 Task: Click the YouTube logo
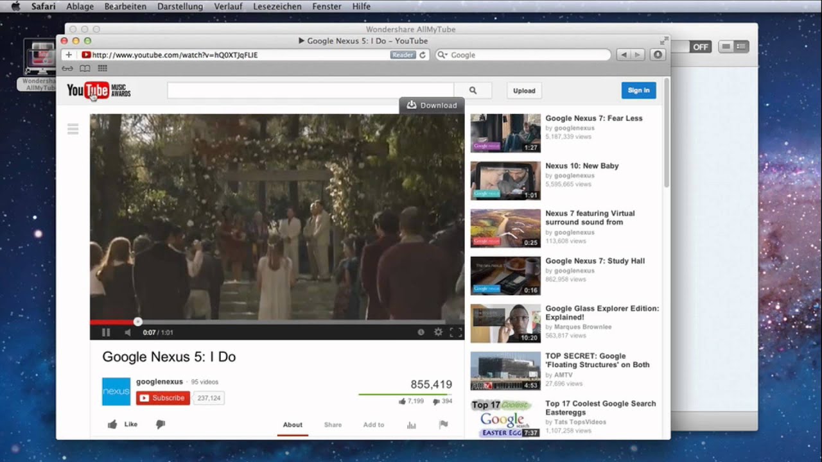pyautogui.click(x=99, y=90)
